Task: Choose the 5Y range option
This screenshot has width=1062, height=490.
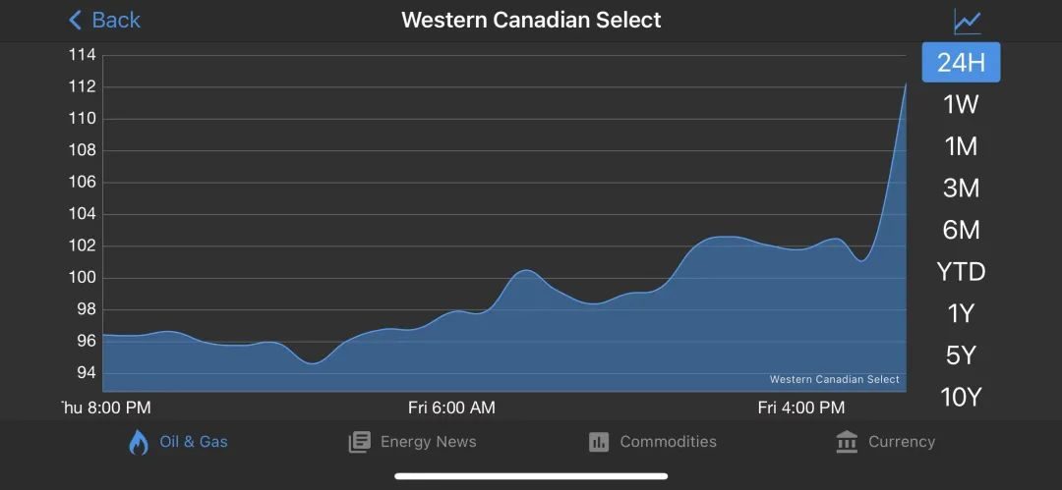Action: pos(961,355)
